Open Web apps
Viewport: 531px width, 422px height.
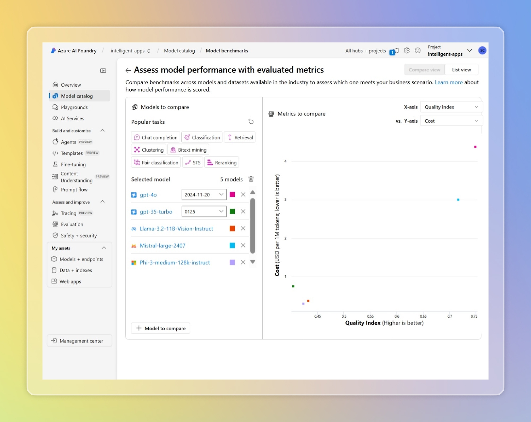[80, 281]
